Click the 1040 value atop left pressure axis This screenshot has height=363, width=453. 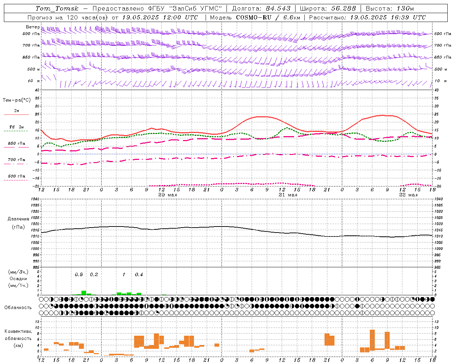35,199
